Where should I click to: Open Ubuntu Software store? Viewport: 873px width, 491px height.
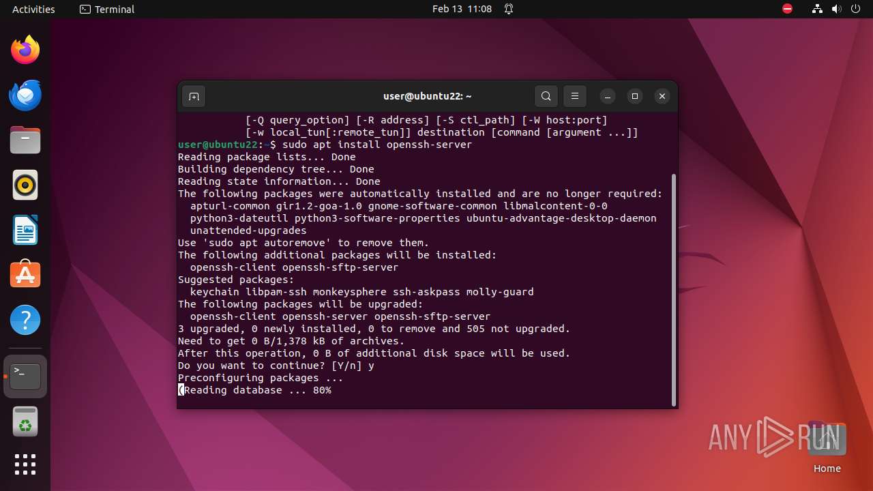click(x=25, y=275)
